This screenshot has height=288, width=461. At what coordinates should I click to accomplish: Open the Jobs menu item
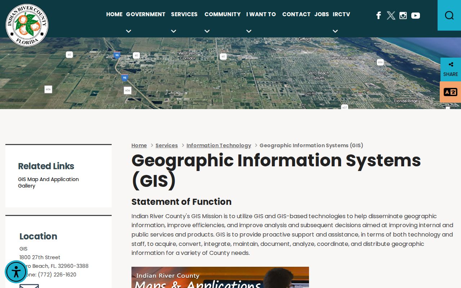click(x=322, y=14)
